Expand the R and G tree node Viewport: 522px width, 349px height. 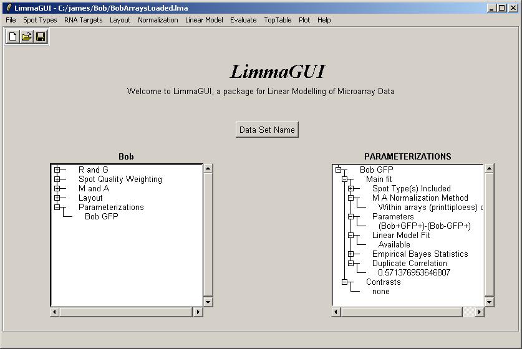(x=57, y=170)
